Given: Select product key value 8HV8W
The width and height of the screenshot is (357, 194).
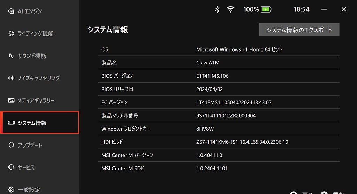Looking at the screenshot, I should point(205,129).
